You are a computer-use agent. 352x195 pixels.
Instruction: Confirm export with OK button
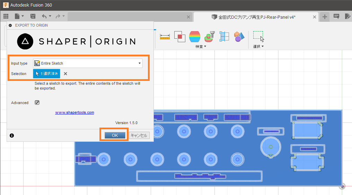(x=115, y=136)
